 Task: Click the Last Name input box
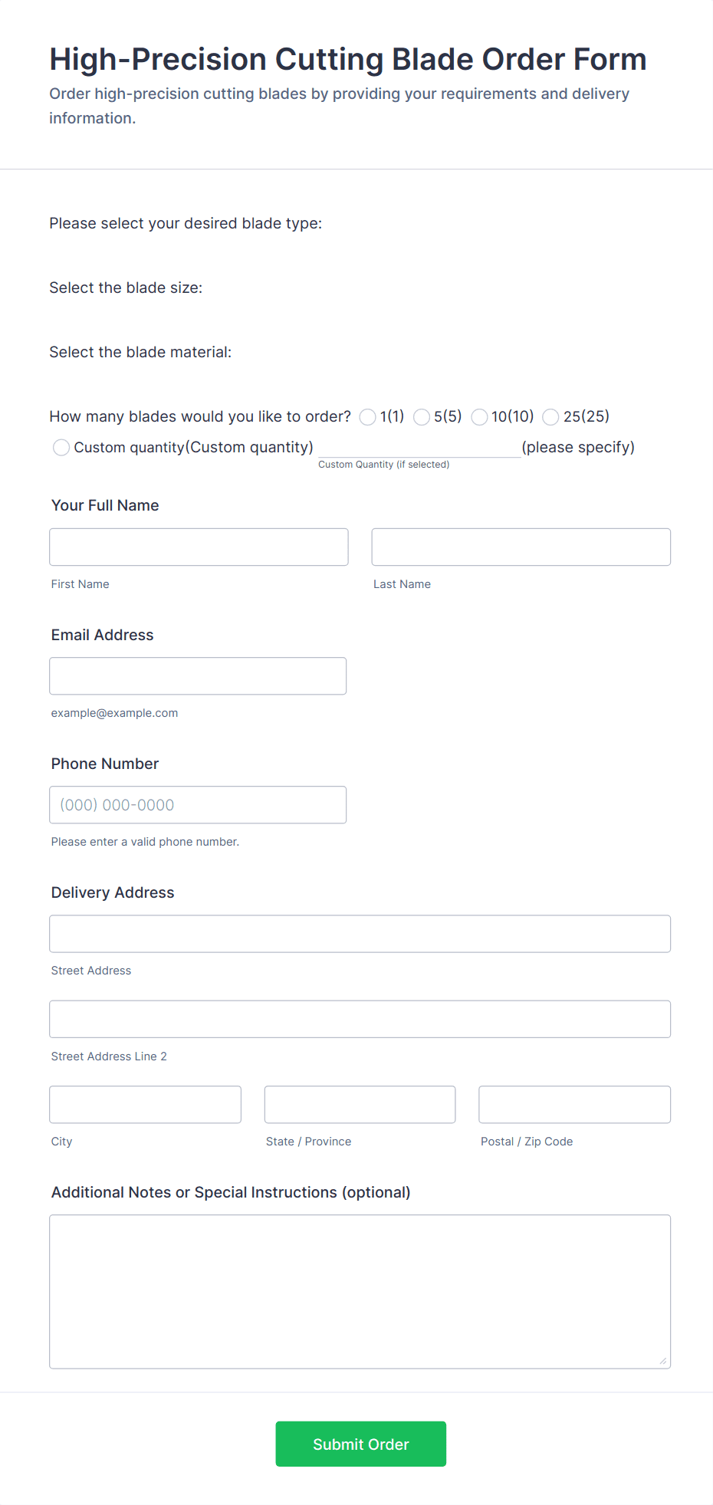(520, 547)
